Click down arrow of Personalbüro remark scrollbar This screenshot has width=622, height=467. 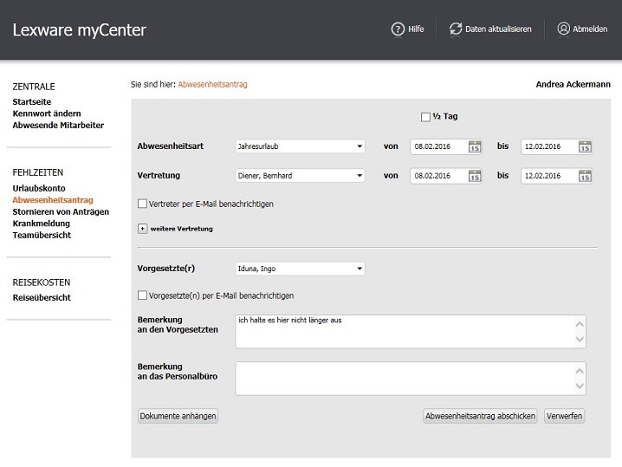(x=580, y=386)
